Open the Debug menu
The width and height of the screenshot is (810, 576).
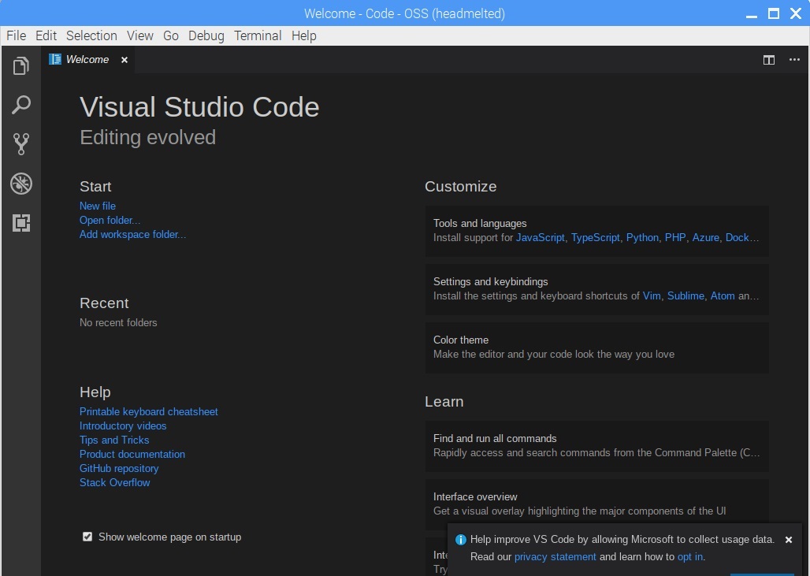click(x=206, y=35)
